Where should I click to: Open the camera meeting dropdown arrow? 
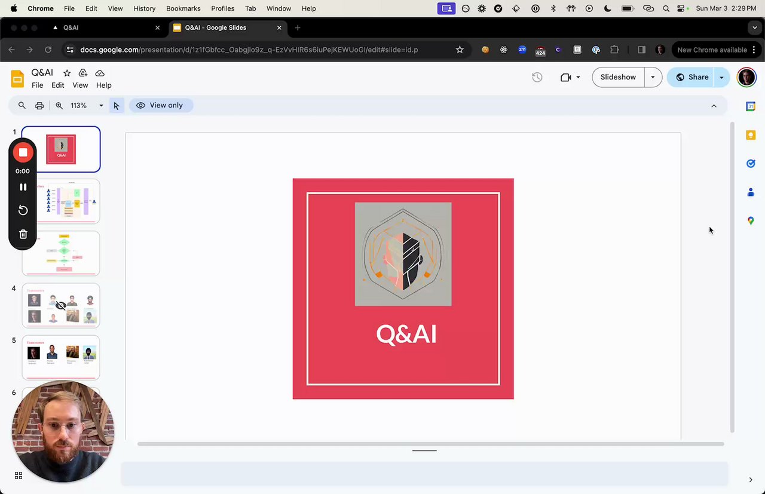coord(578,77)
